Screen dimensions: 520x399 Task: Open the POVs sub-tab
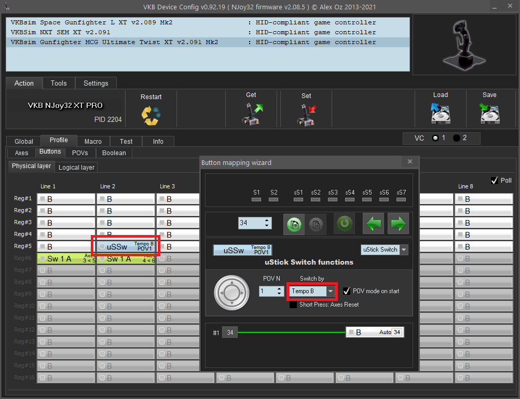80,153
